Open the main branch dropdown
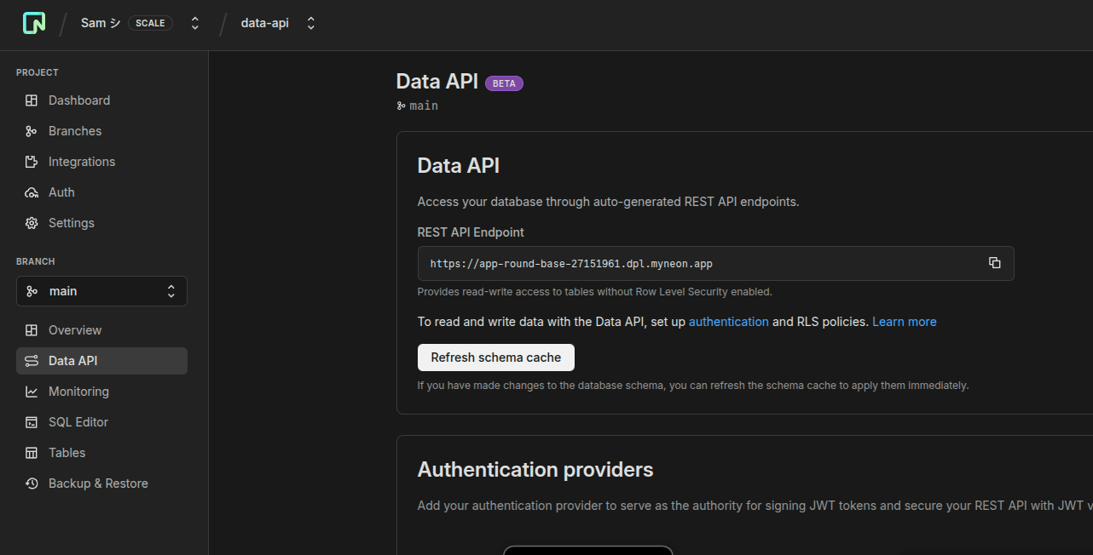The width and height of the screenshot is (1093, 555). [101, 291]
